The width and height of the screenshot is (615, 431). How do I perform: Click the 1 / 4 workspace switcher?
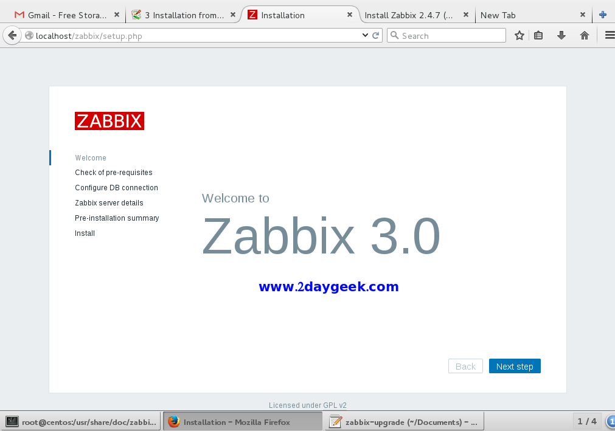(x=587, y=421)
